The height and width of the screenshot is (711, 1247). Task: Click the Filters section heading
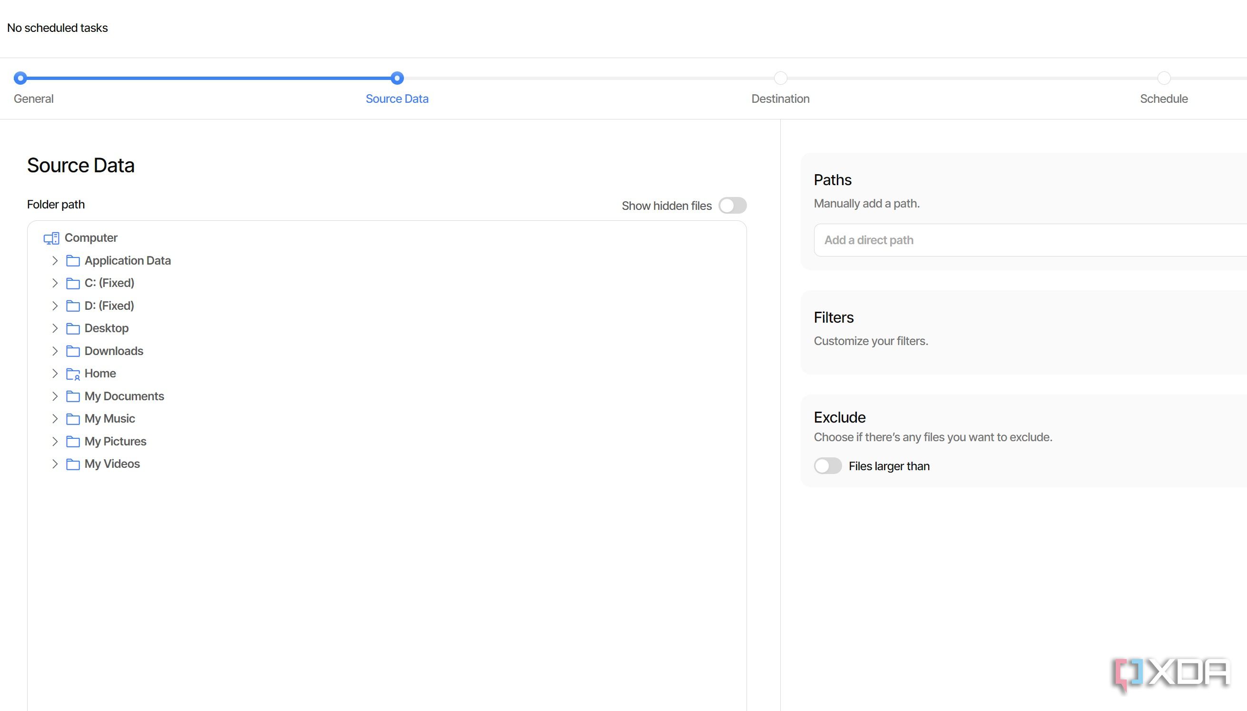coord(833,317)
